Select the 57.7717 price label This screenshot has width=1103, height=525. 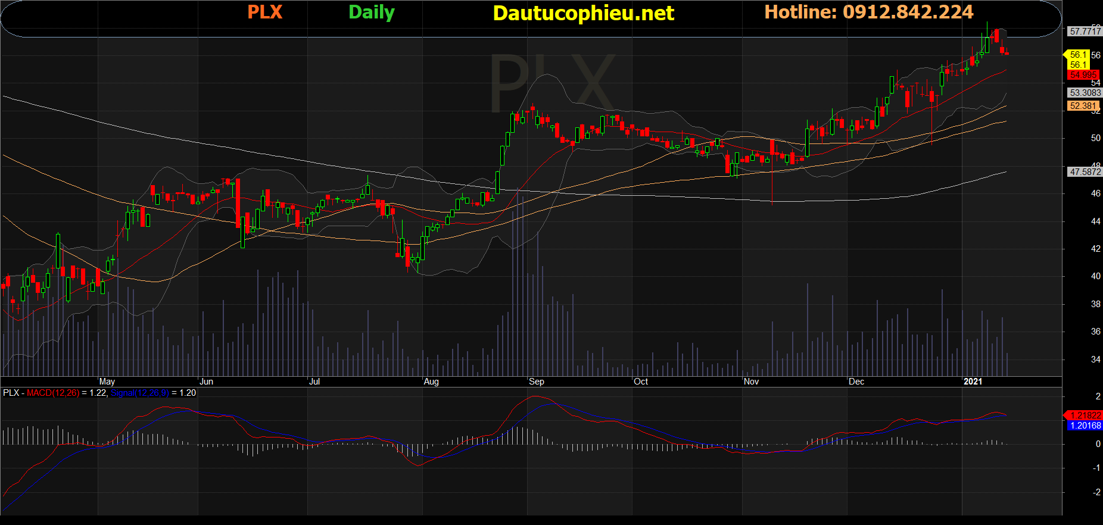point(1085,31)
